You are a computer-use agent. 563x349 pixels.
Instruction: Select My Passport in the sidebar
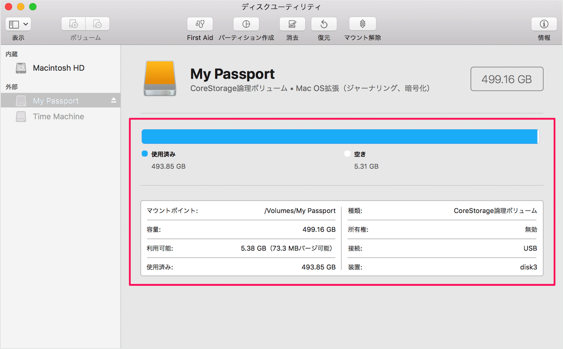60,101
